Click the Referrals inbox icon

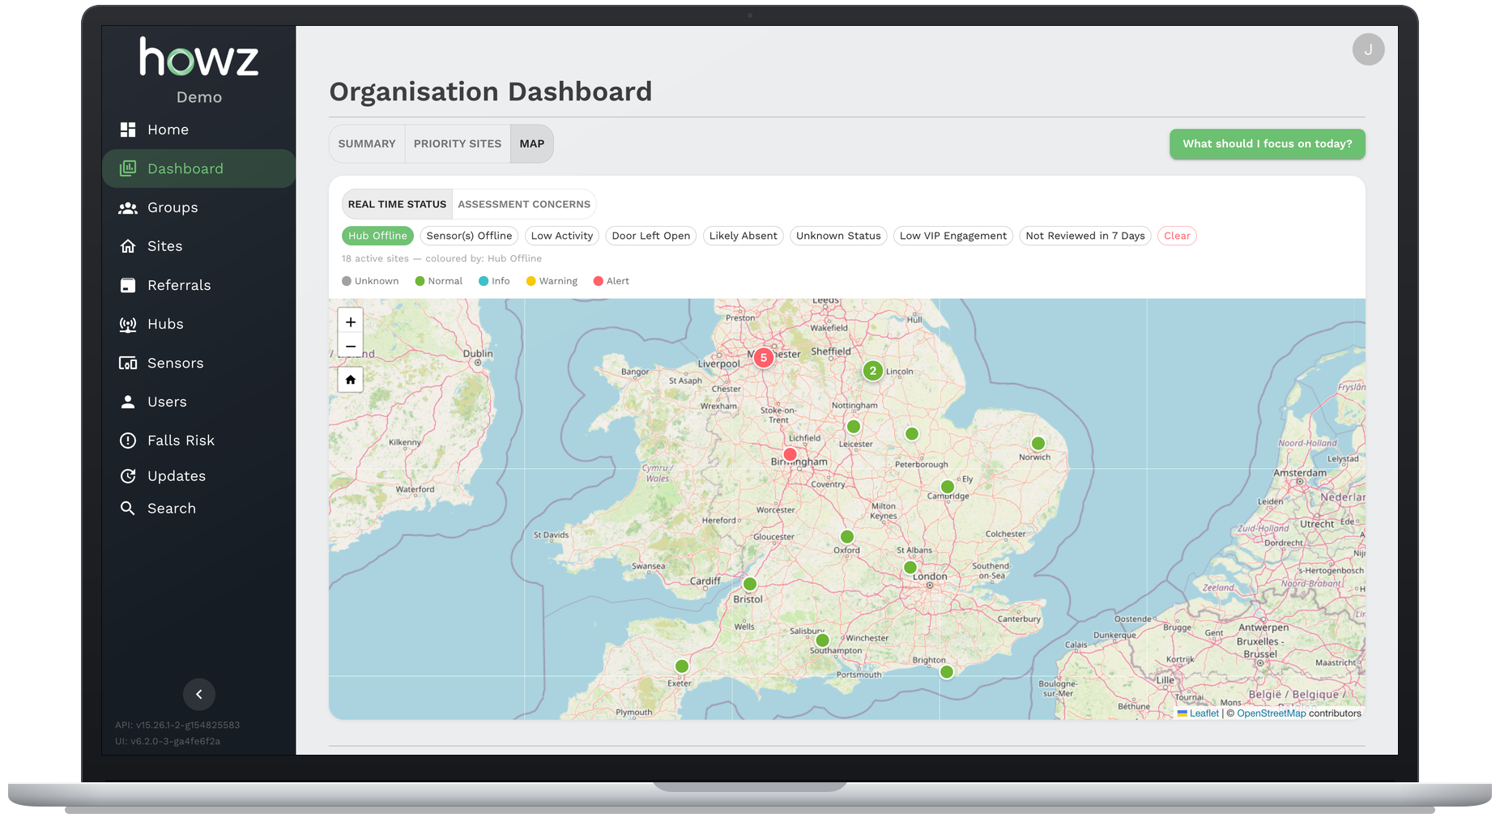pos(128,285)
